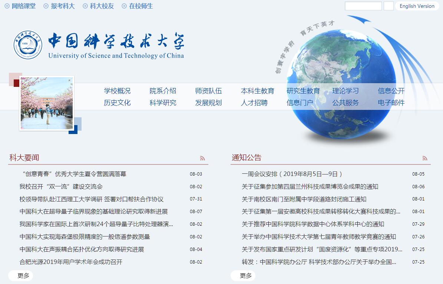Open notice 一周会议安排 (2019年8月5日—9日)

pos(292,174)
